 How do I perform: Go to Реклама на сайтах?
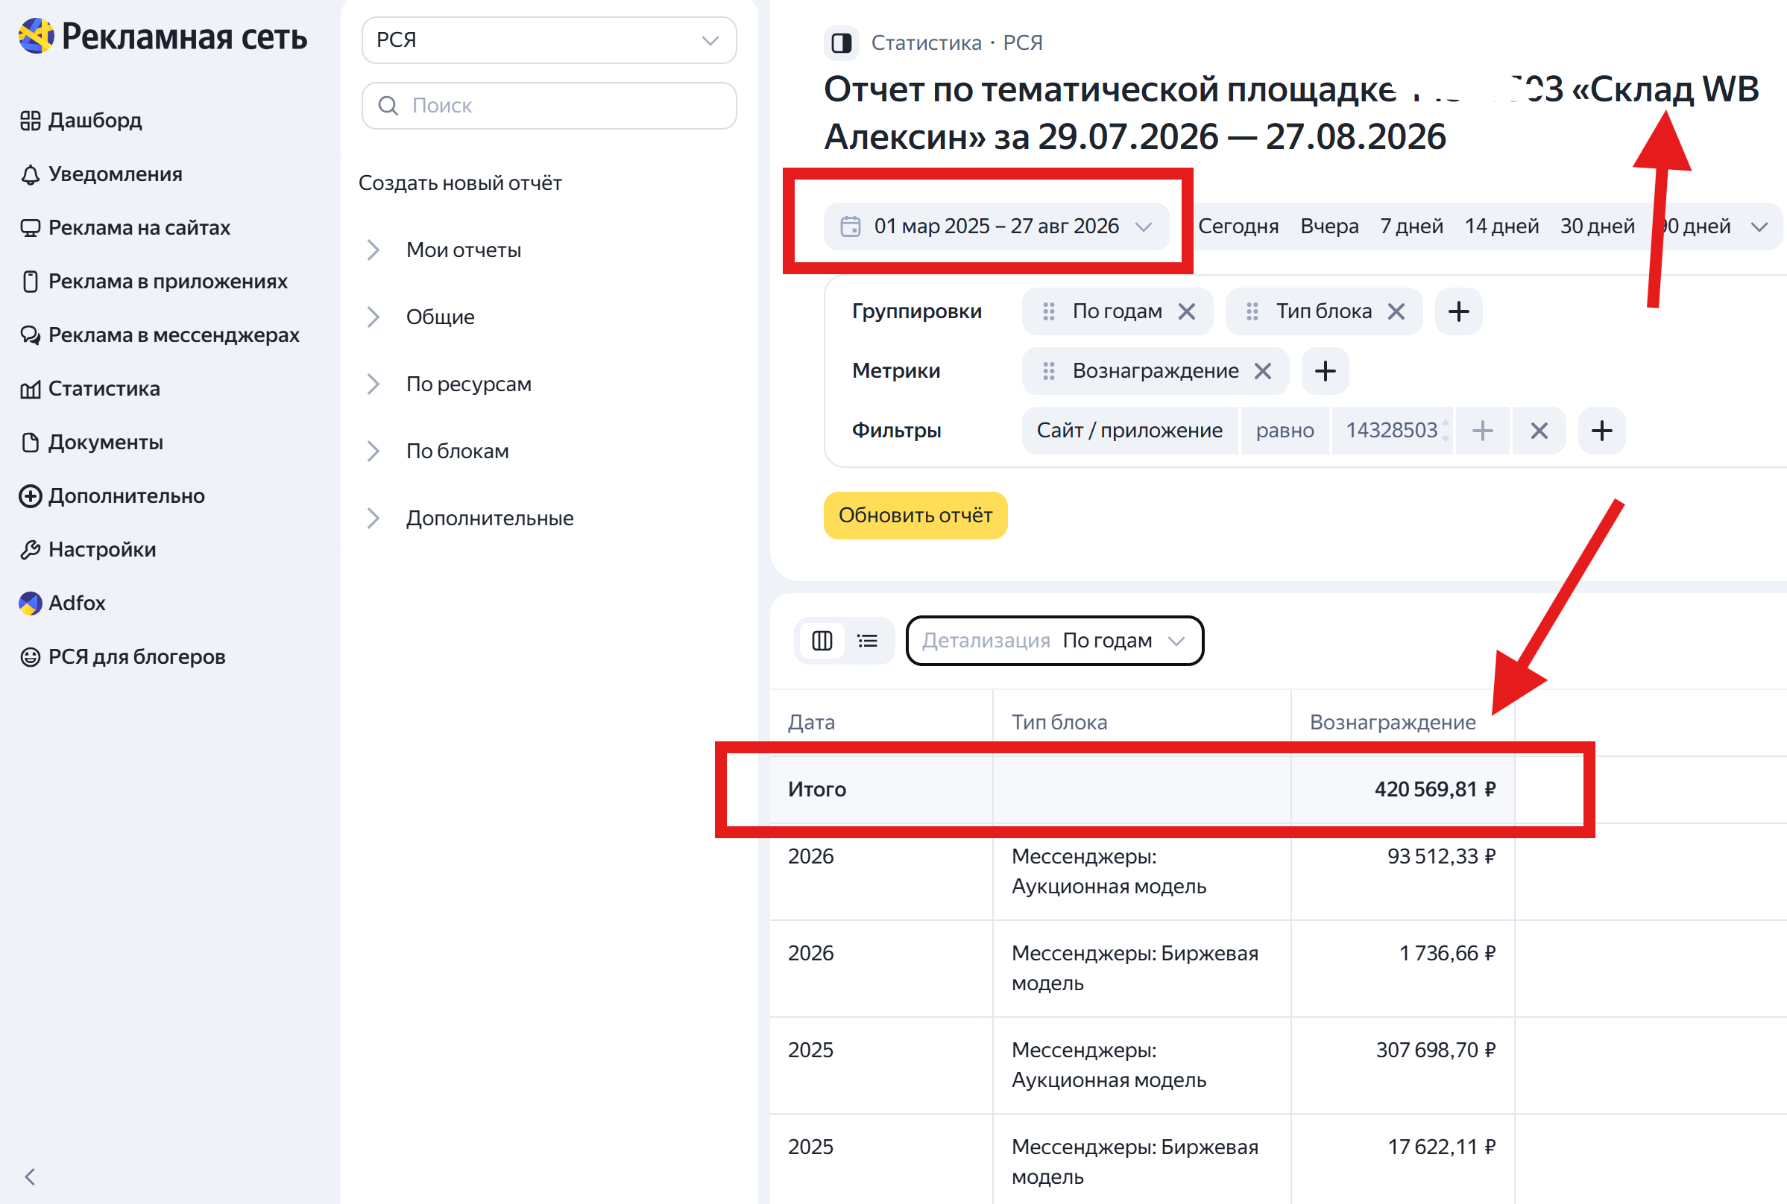pos(125,228)
